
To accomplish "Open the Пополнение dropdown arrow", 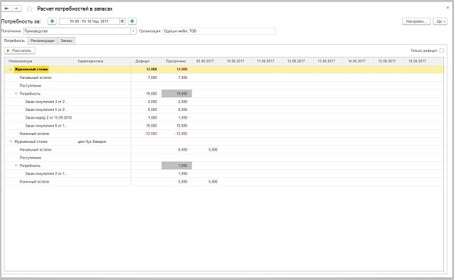I will tap(133, 31).
